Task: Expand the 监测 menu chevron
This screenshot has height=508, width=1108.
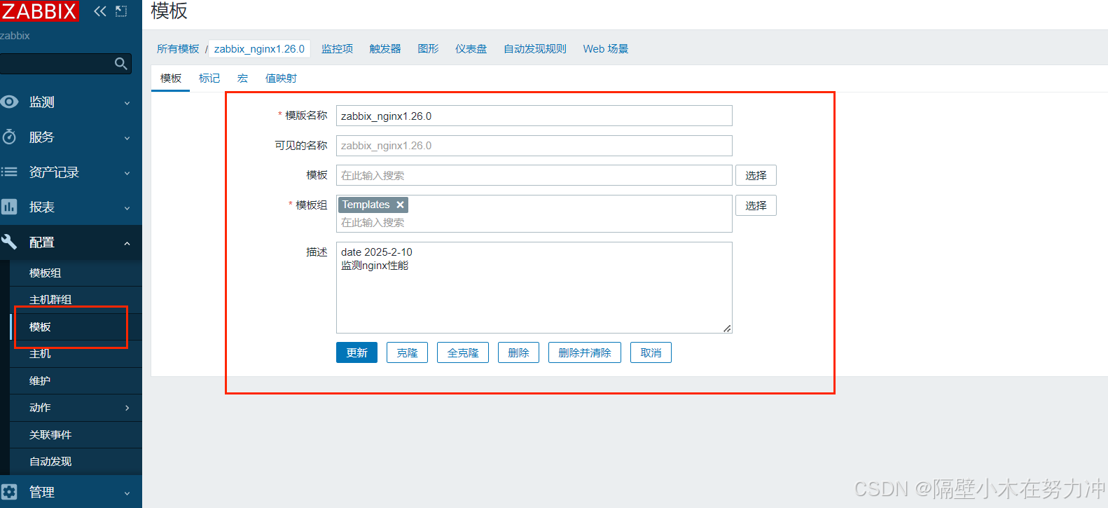Action: (x=127, y=103)
